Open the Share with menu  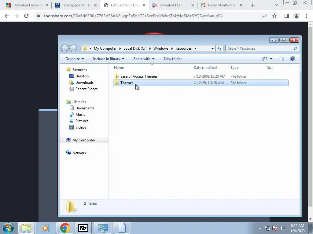pos(144,59)
